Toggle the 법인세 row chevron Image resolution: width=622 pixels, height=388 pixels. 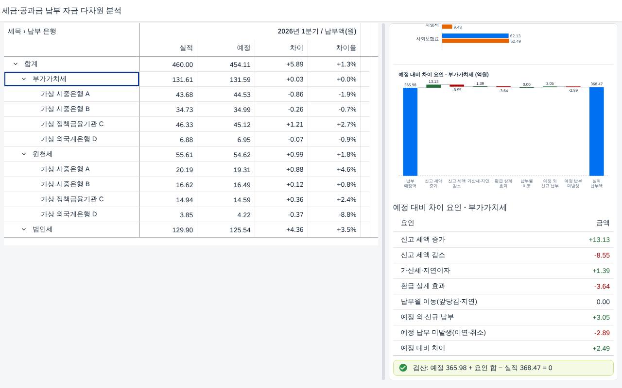[24, 229]
